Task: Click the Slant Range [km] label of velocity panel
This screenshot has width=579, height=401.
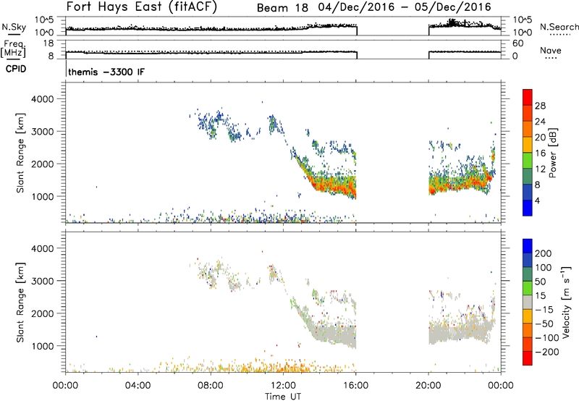Action: [20, 303]
